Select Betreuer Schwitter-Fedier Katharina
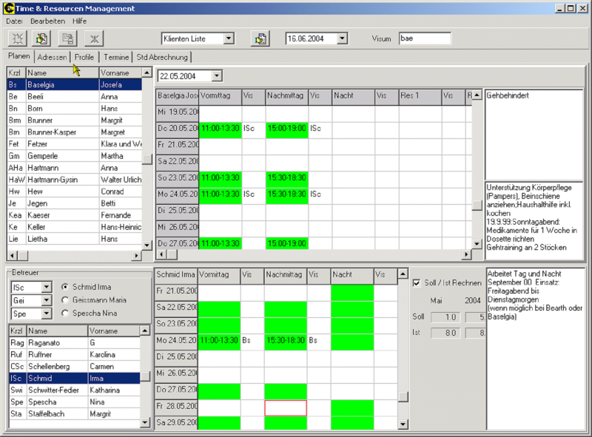 coord(75,390)
